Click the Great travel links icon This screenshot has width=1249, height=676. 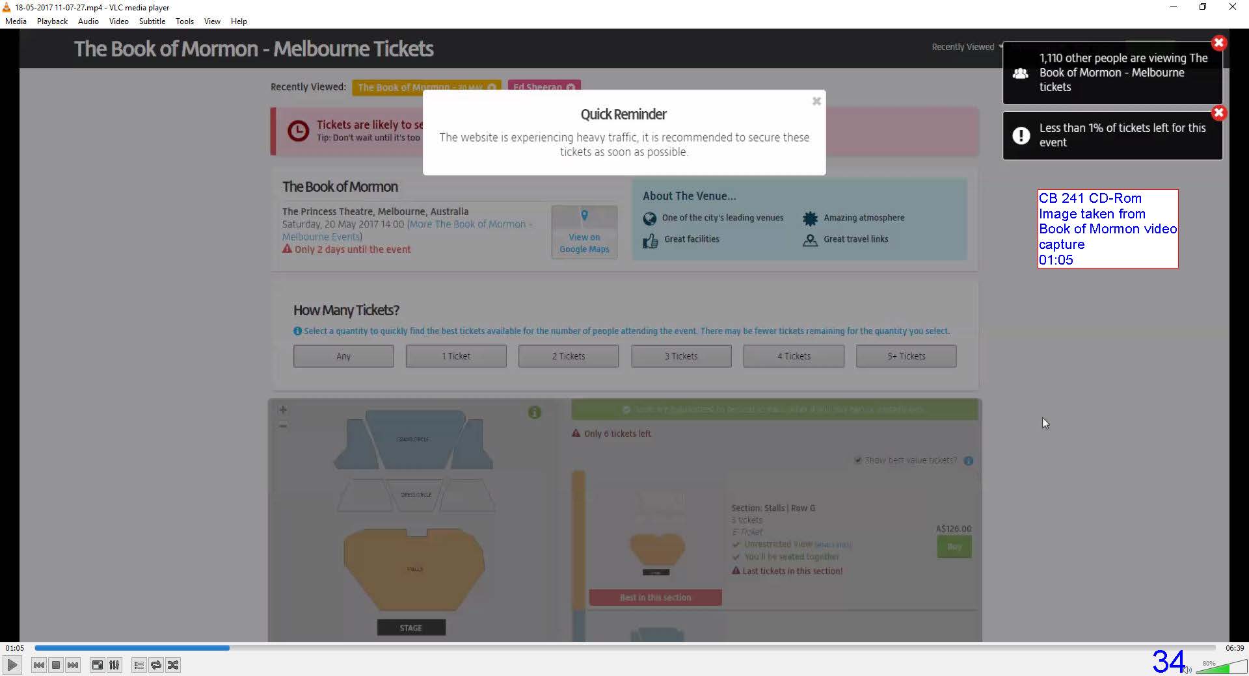810,240
